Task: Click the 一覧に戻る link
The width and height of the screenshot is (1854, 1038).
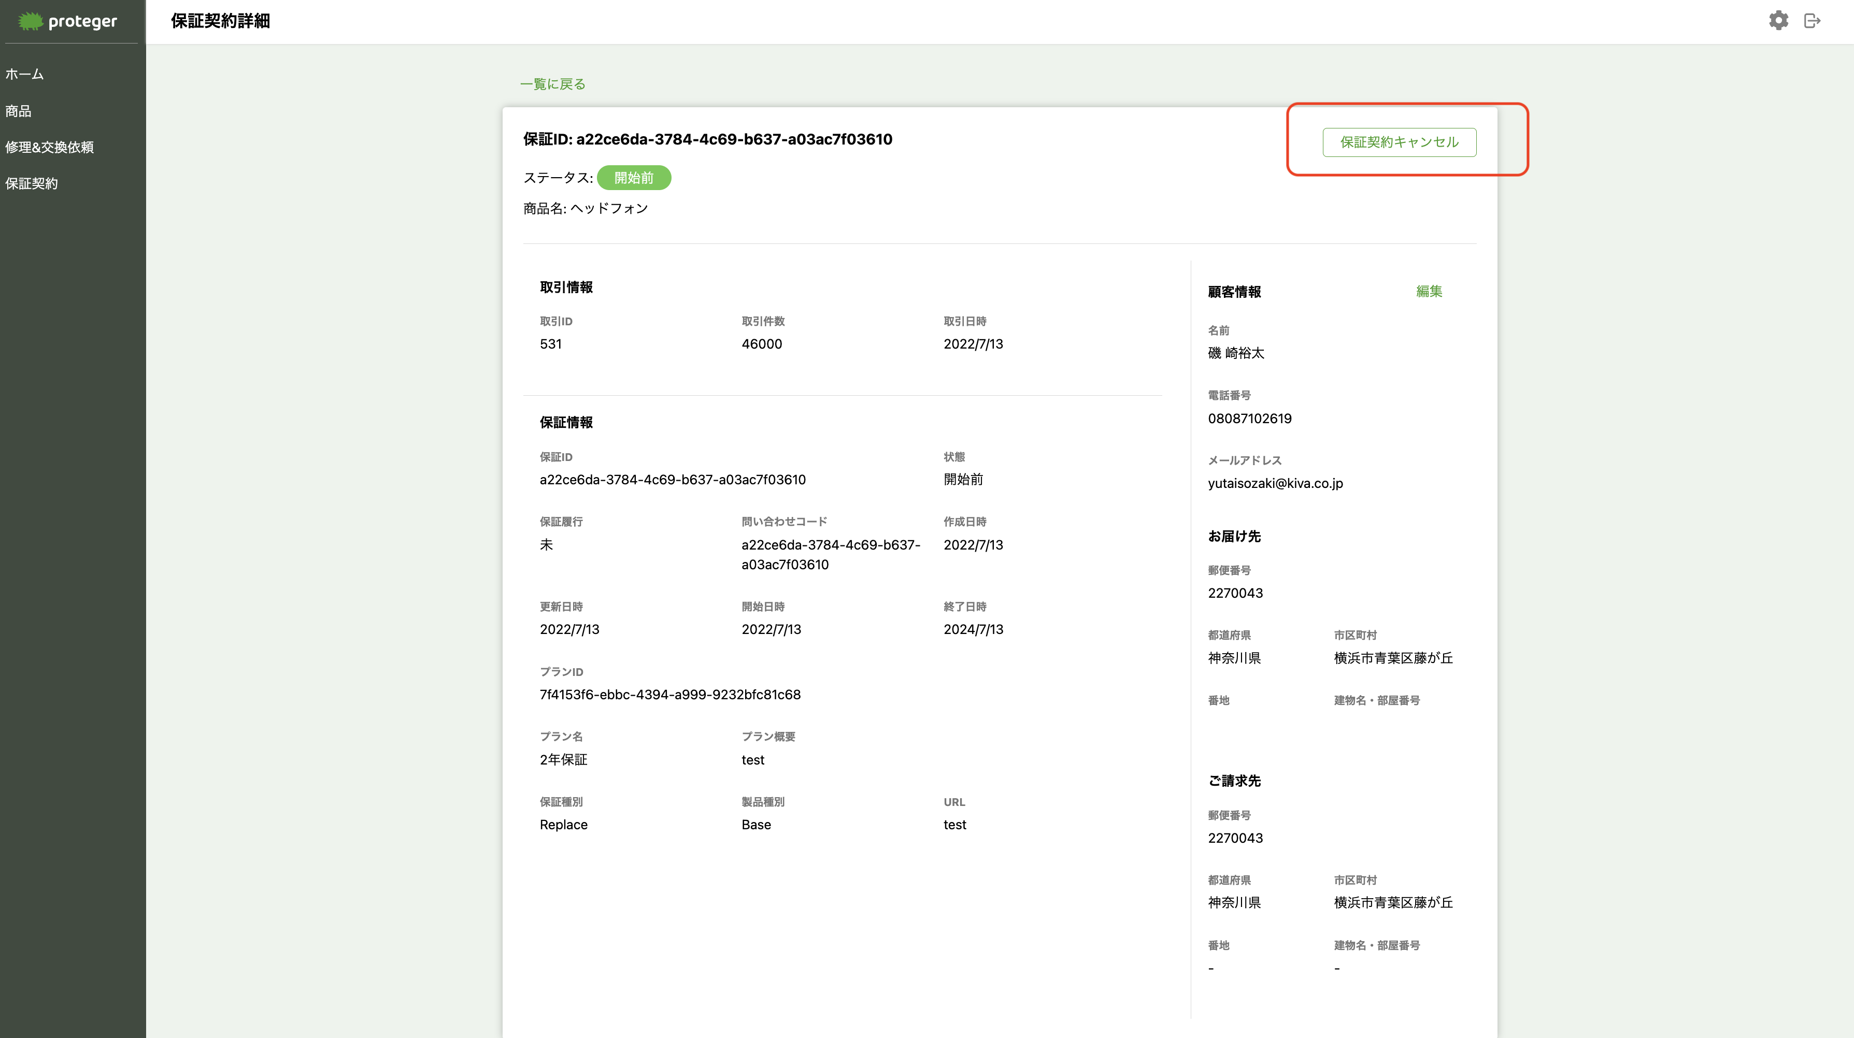Action: pyautogui.click(x=553, y=84)
